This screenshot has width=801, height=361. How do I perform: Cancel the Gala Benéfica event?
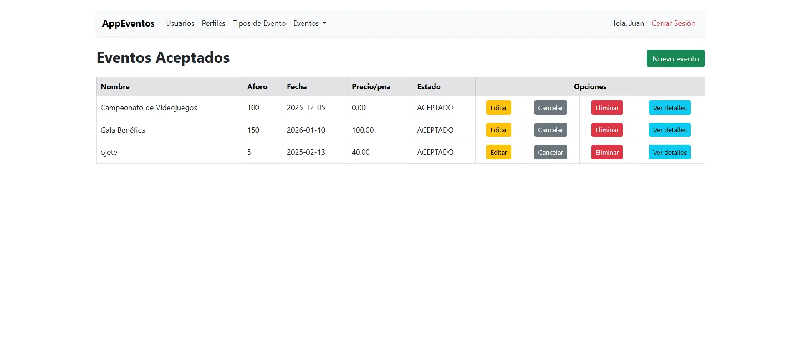[550, 130]
